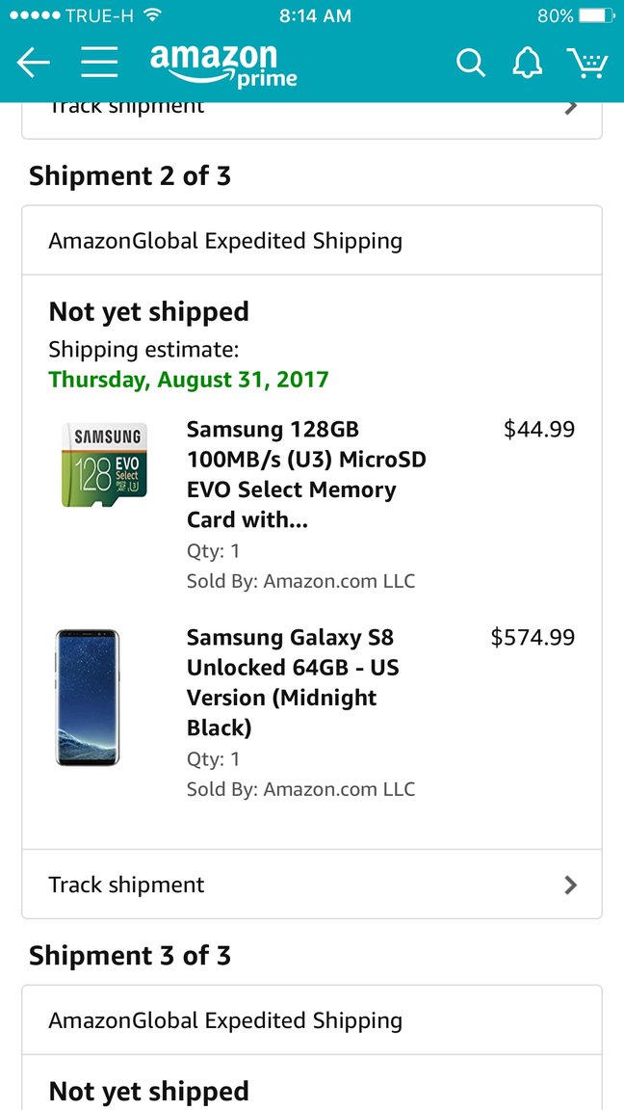Tap the Wi-Fi status icon
Viewport: 624px width, 1110px height.
(x=152, y=16)
